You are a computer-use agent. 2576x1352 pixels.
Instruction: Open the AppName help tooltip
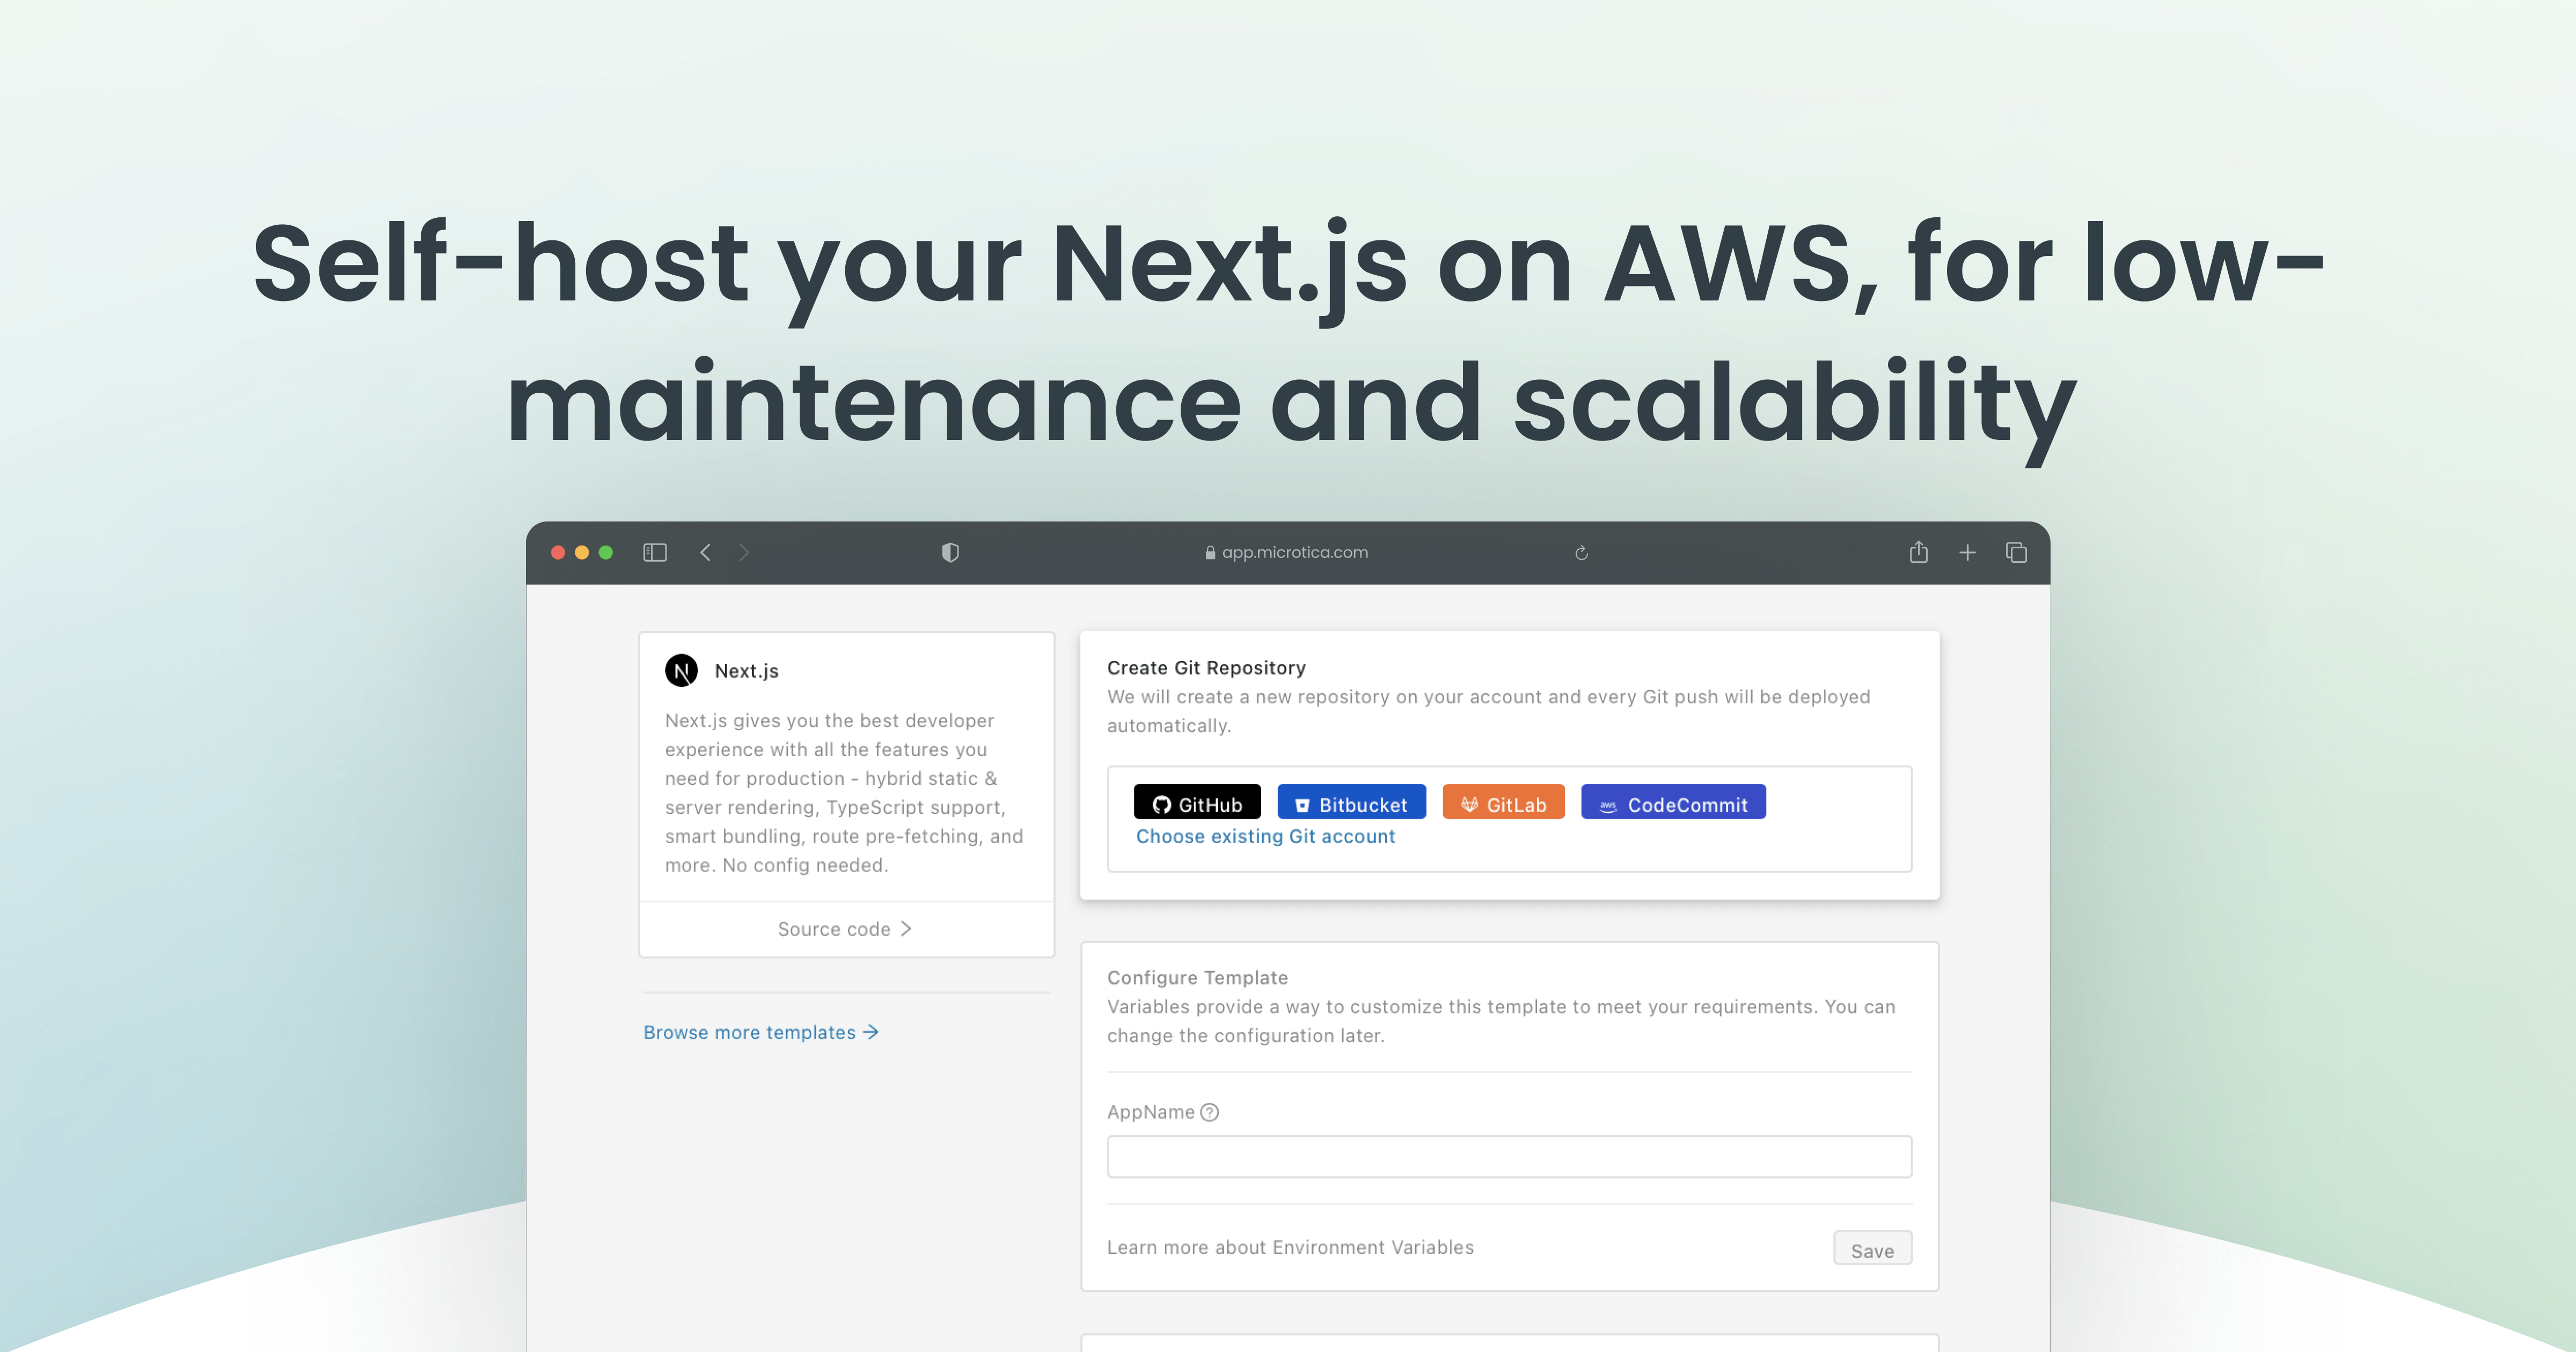point(1209,1111)
